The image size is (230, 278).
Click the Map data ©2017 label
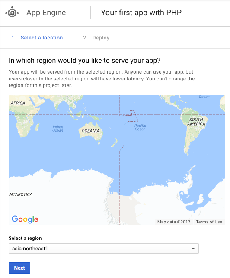coord(174,222)
